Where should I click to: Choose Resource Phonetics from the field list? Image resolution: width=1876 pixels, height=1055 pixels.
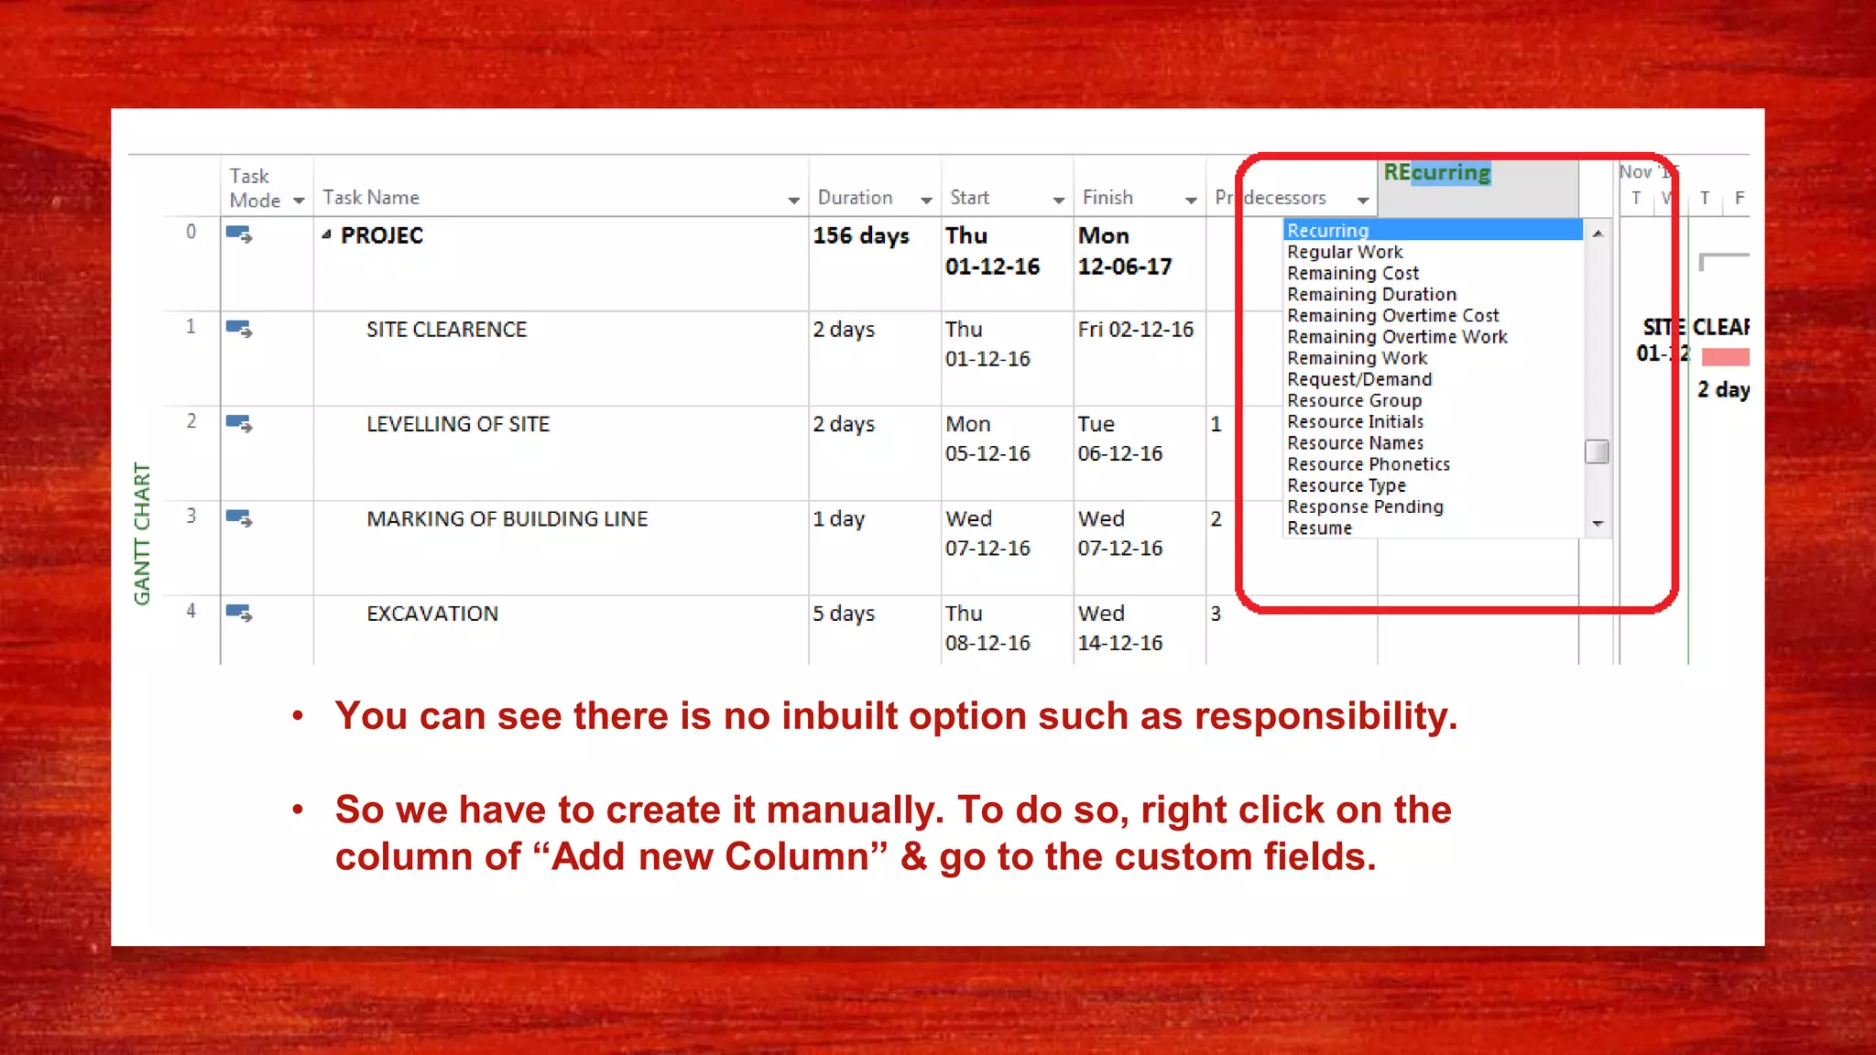(1433, 464)
